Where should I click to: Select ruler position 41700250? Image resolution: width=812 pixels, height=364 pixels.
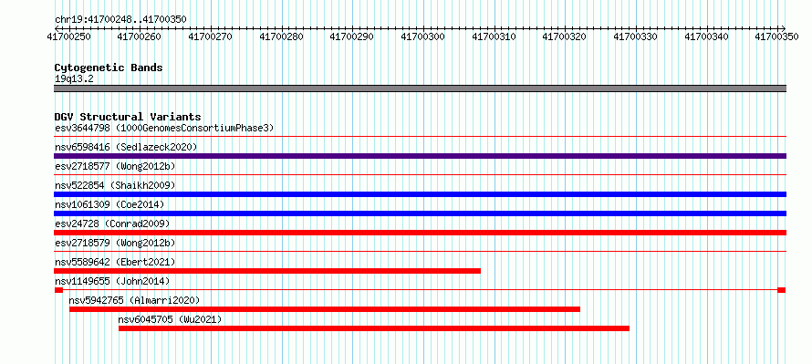(x=68, y=36)
